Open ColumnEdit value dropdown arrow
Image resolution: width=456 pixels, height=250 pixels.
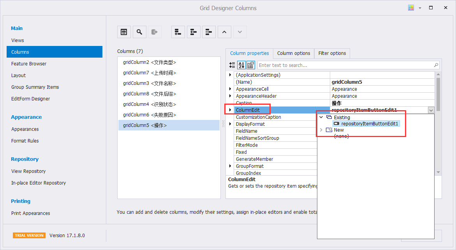point(431,110)
